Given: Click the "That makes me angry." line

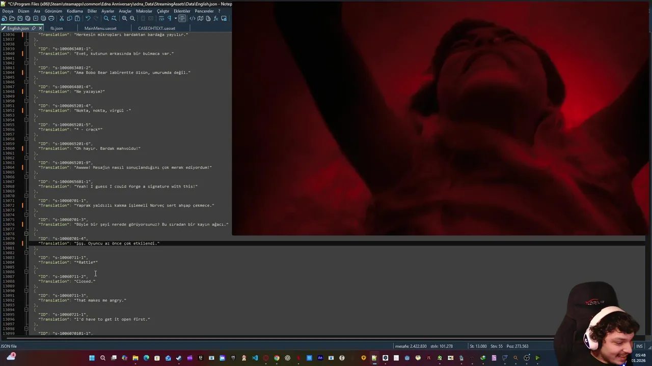Looking at the screenshot, I should (83, 300).
